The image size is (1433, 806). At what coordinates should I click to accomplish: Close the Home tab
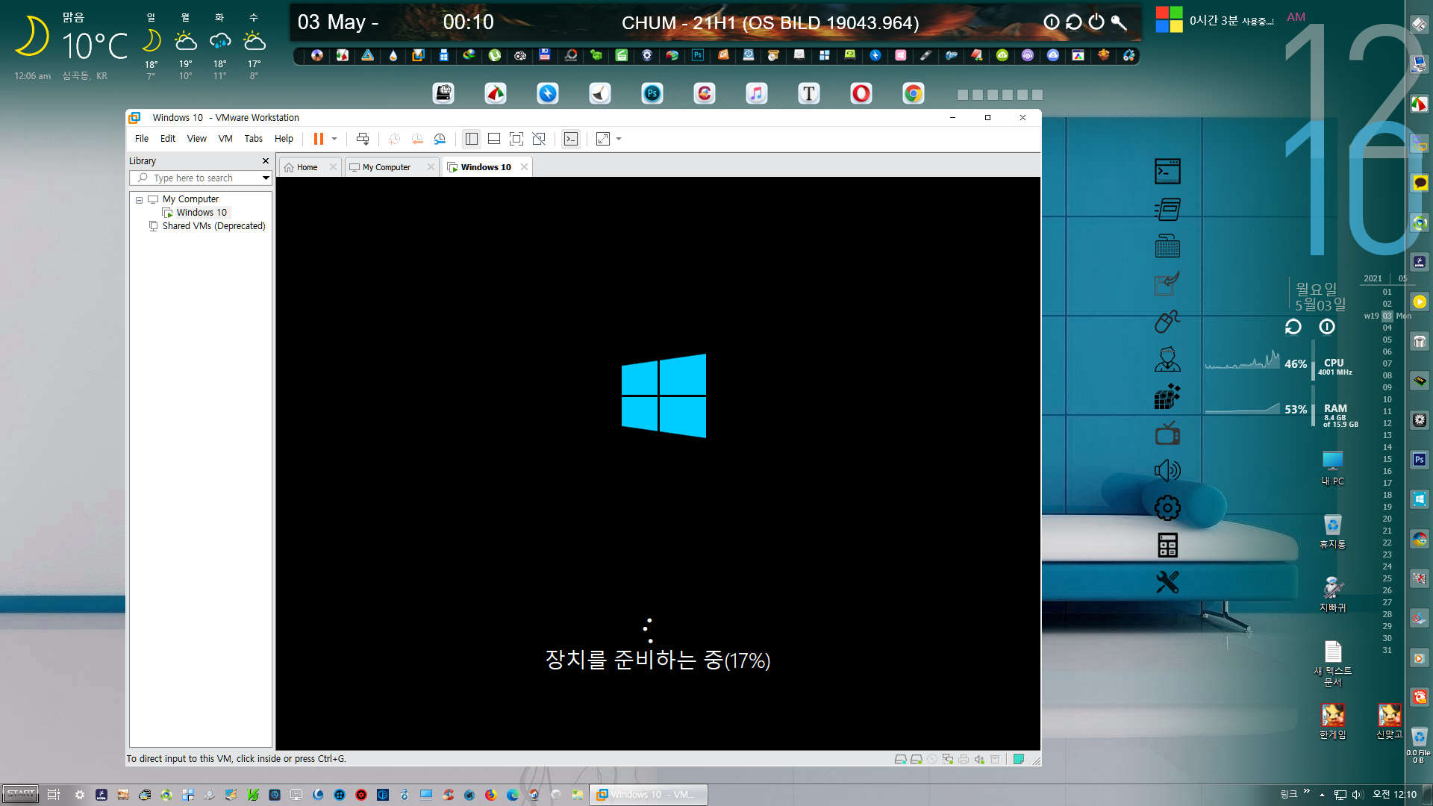(333, 167)
